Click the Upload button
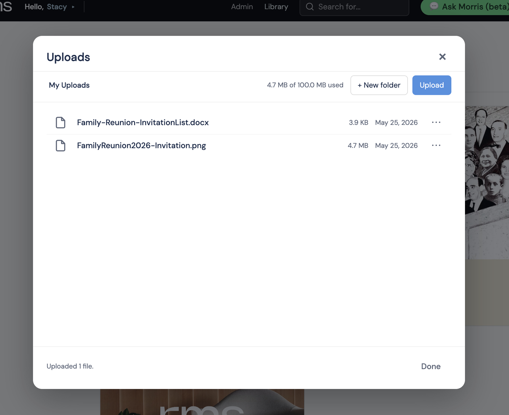Viewport: 509px width, 415px height. [x=432, y=85]
